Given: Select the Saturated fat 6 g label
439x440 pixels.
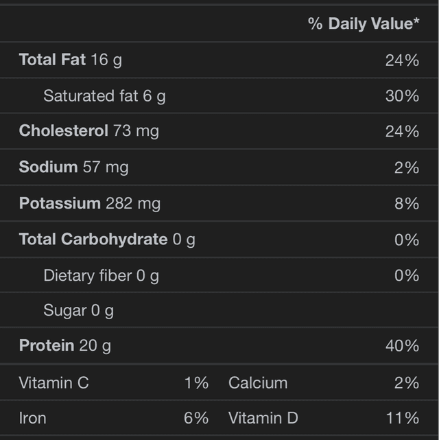Looking at the screenshot, I should coord(104,96).
